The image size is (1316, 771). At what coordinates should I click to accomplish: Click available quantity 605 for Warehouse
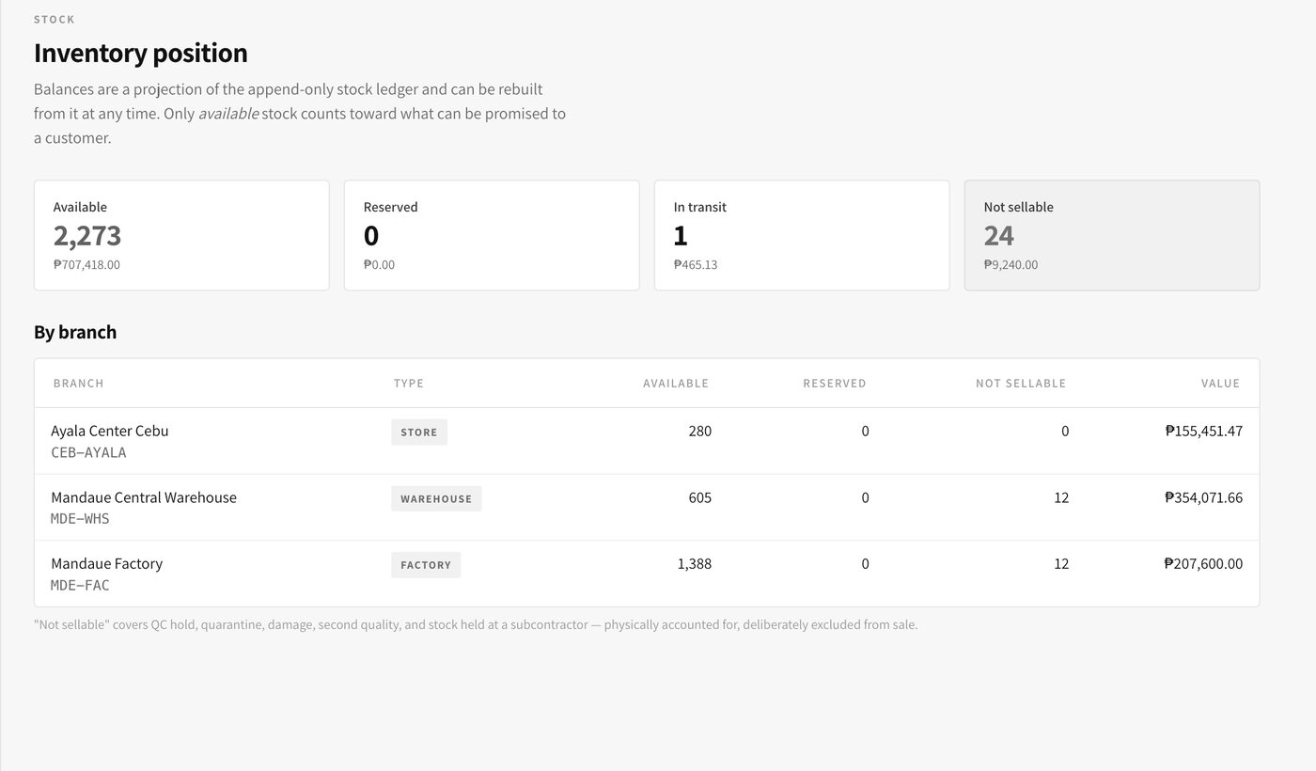pyautogui.click(x=700, y=497)
